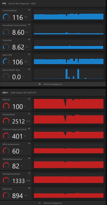This screenshot has height=205, width=107.
Task: Click the 99e% FPS gauge dial
Action: point(6,62)
